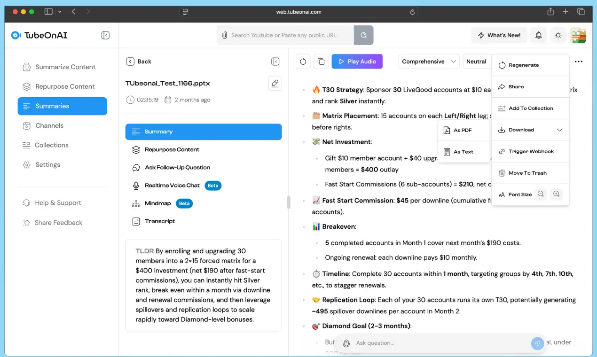
Task: Click the Ask question input field
Action: [441, 343]
